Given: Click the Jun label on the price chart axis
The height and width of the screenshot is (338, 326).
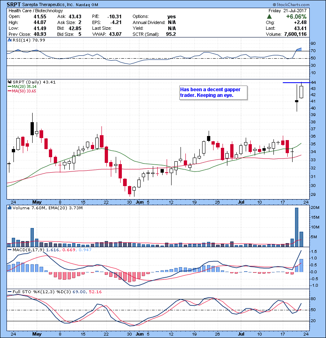Looking at the screenshot, I should click(140, 202).
